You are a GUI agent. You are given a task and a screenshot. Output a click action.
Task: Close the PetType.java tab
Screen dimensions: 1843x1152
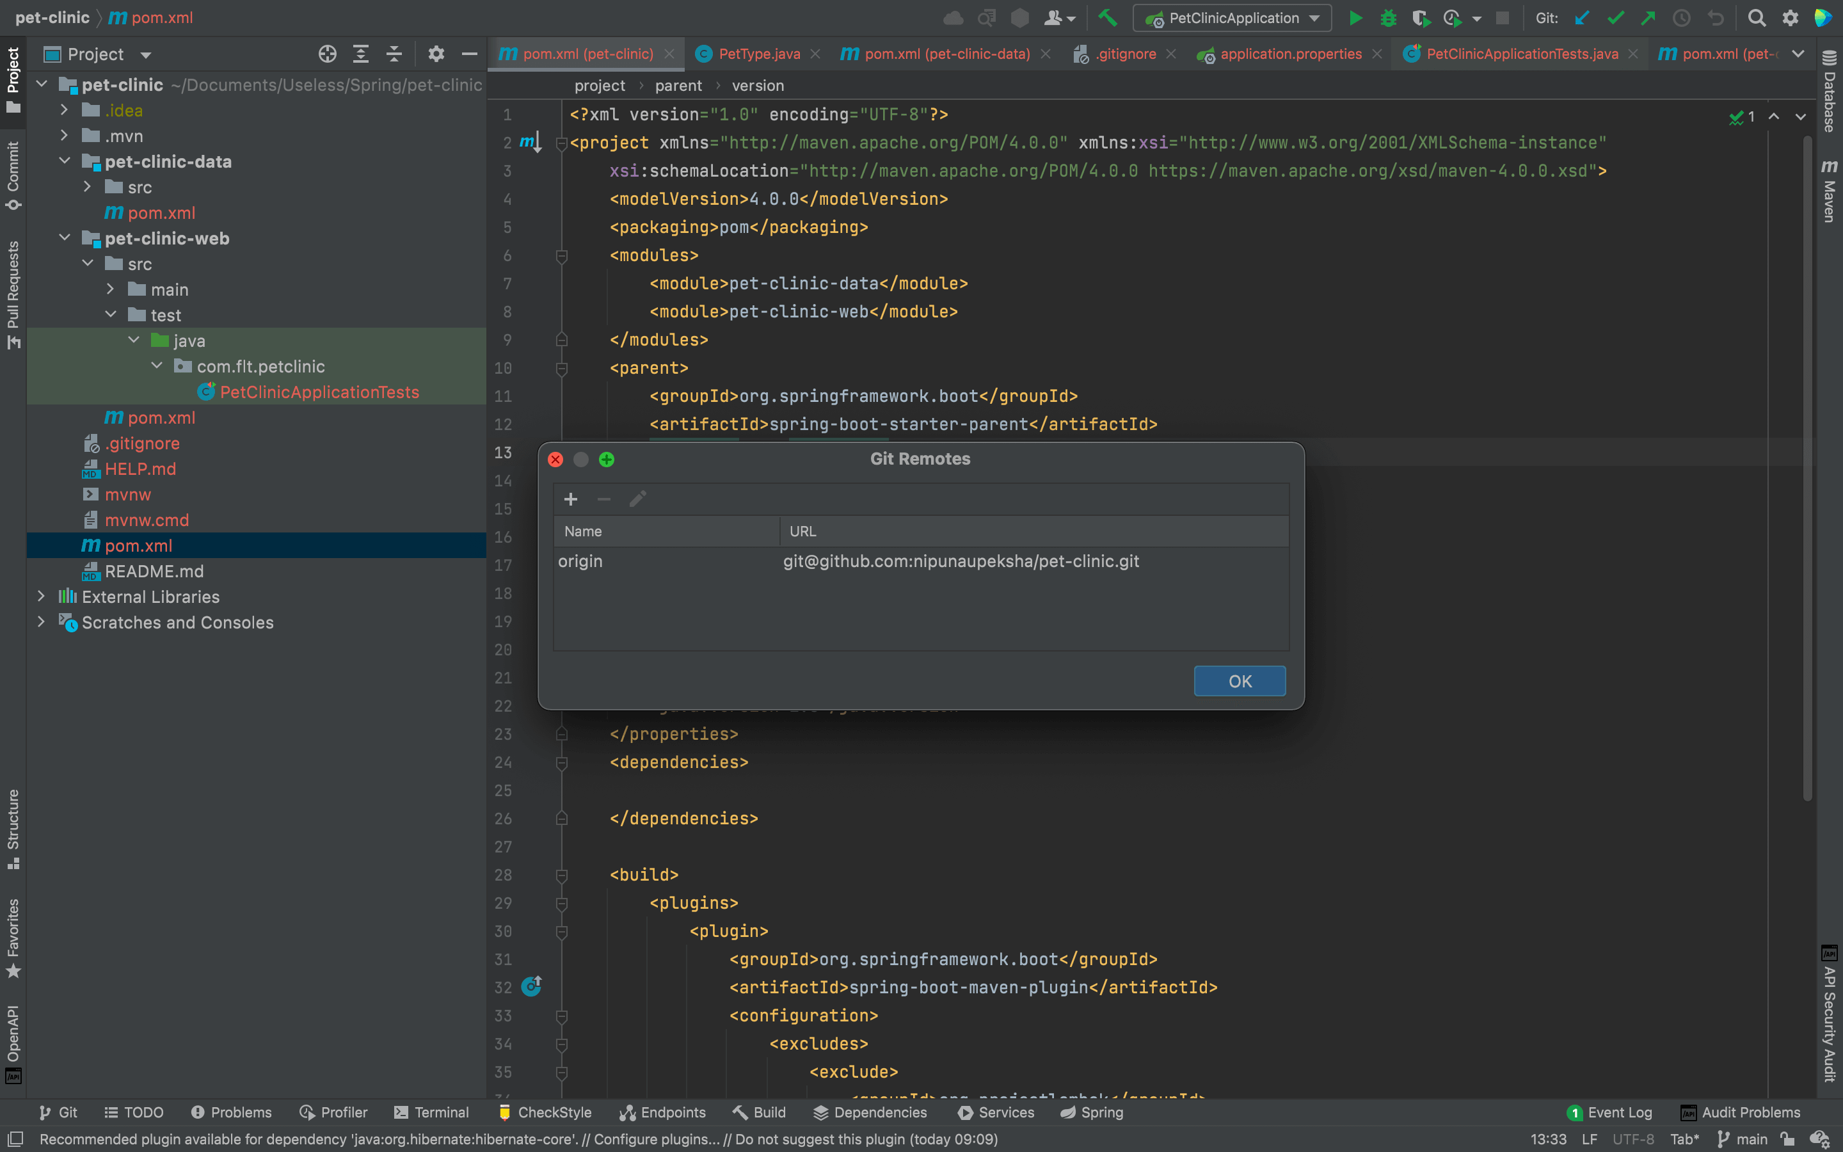[x=815, y=54]
